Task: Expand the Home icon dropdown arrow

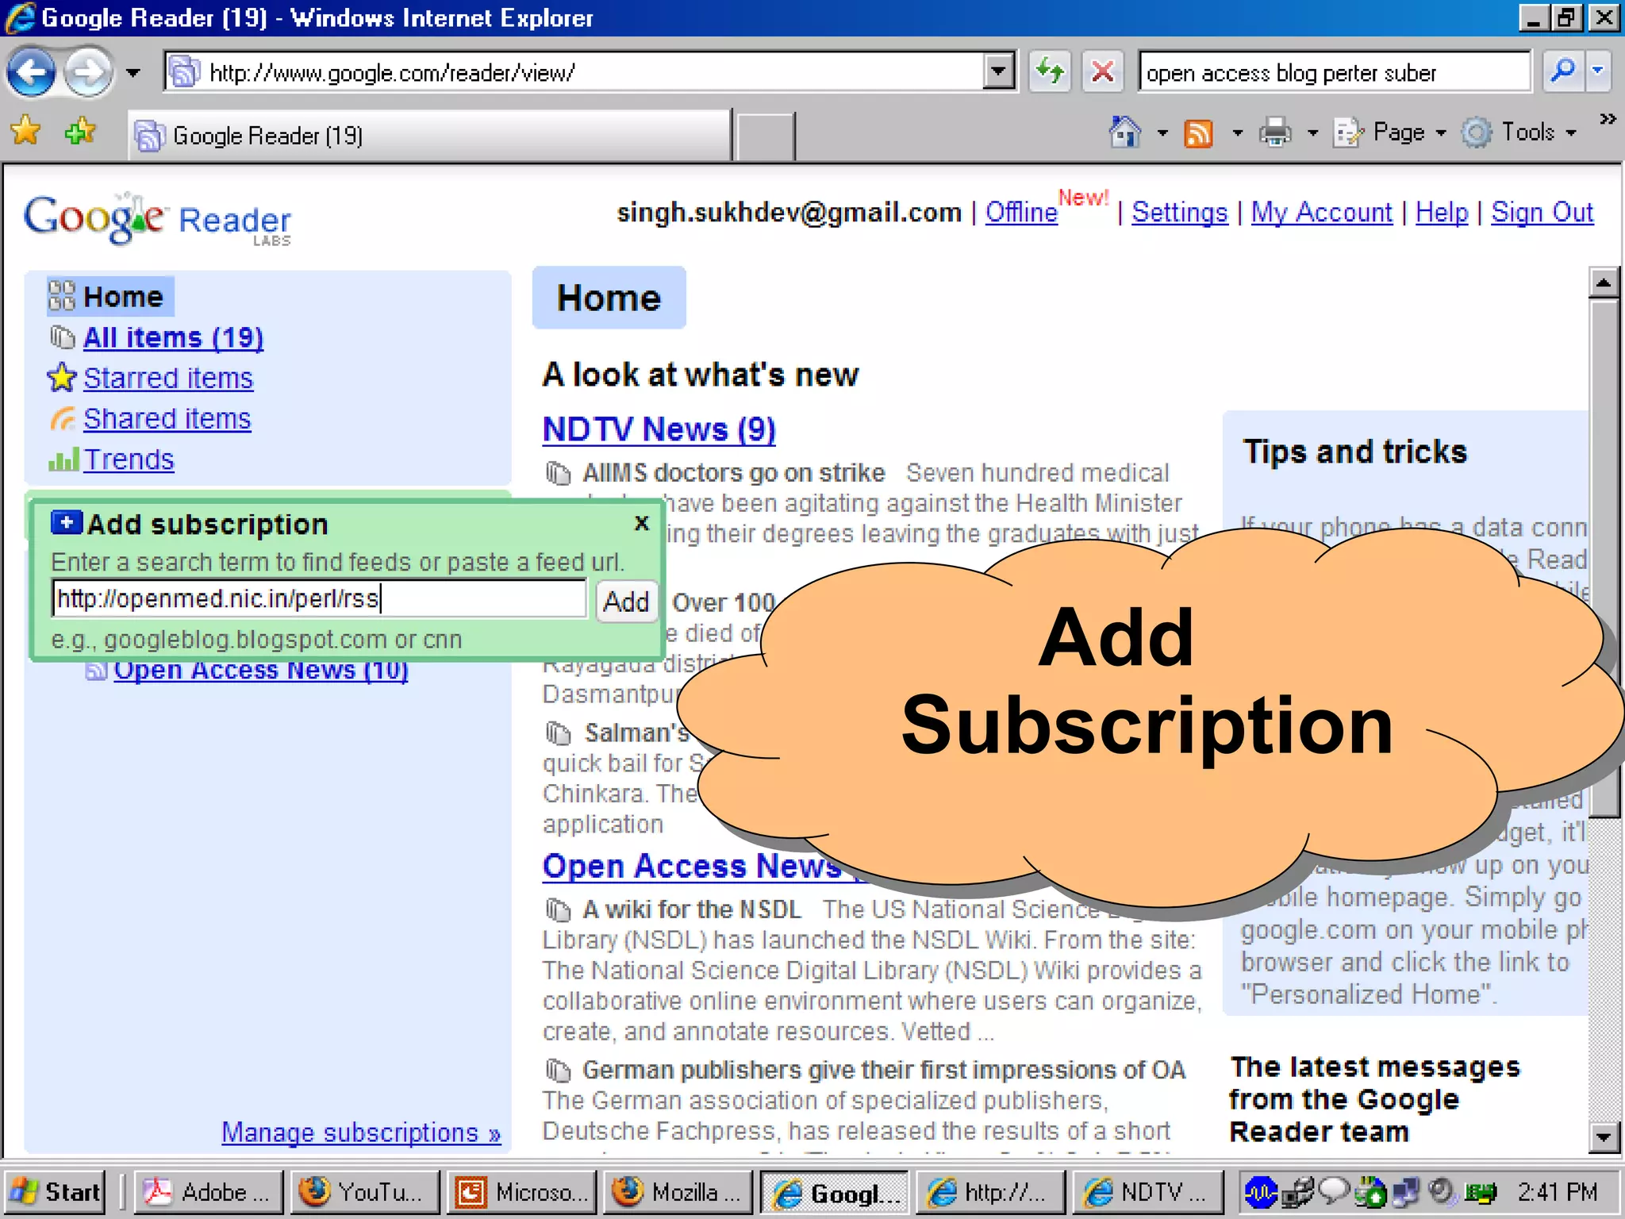Action: pos(1162,133)
